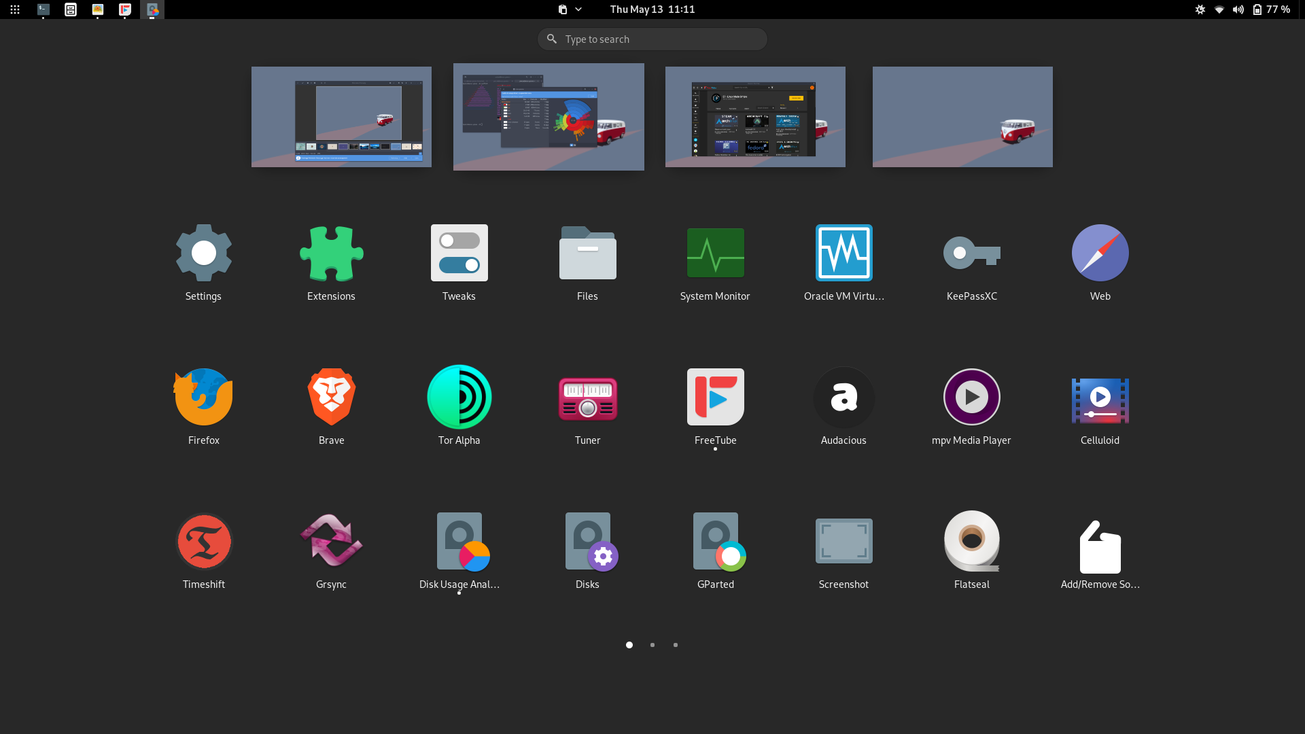Expand the clipboard indicator dropdown arrow
Viewport: 1305px width, 734px height.
click(x=578, y=10)
